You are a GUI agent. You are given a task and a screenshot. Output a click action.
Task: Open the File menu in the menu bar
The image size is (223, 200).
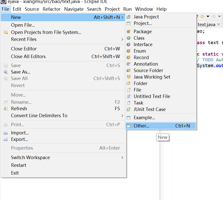tap(5, 9)
